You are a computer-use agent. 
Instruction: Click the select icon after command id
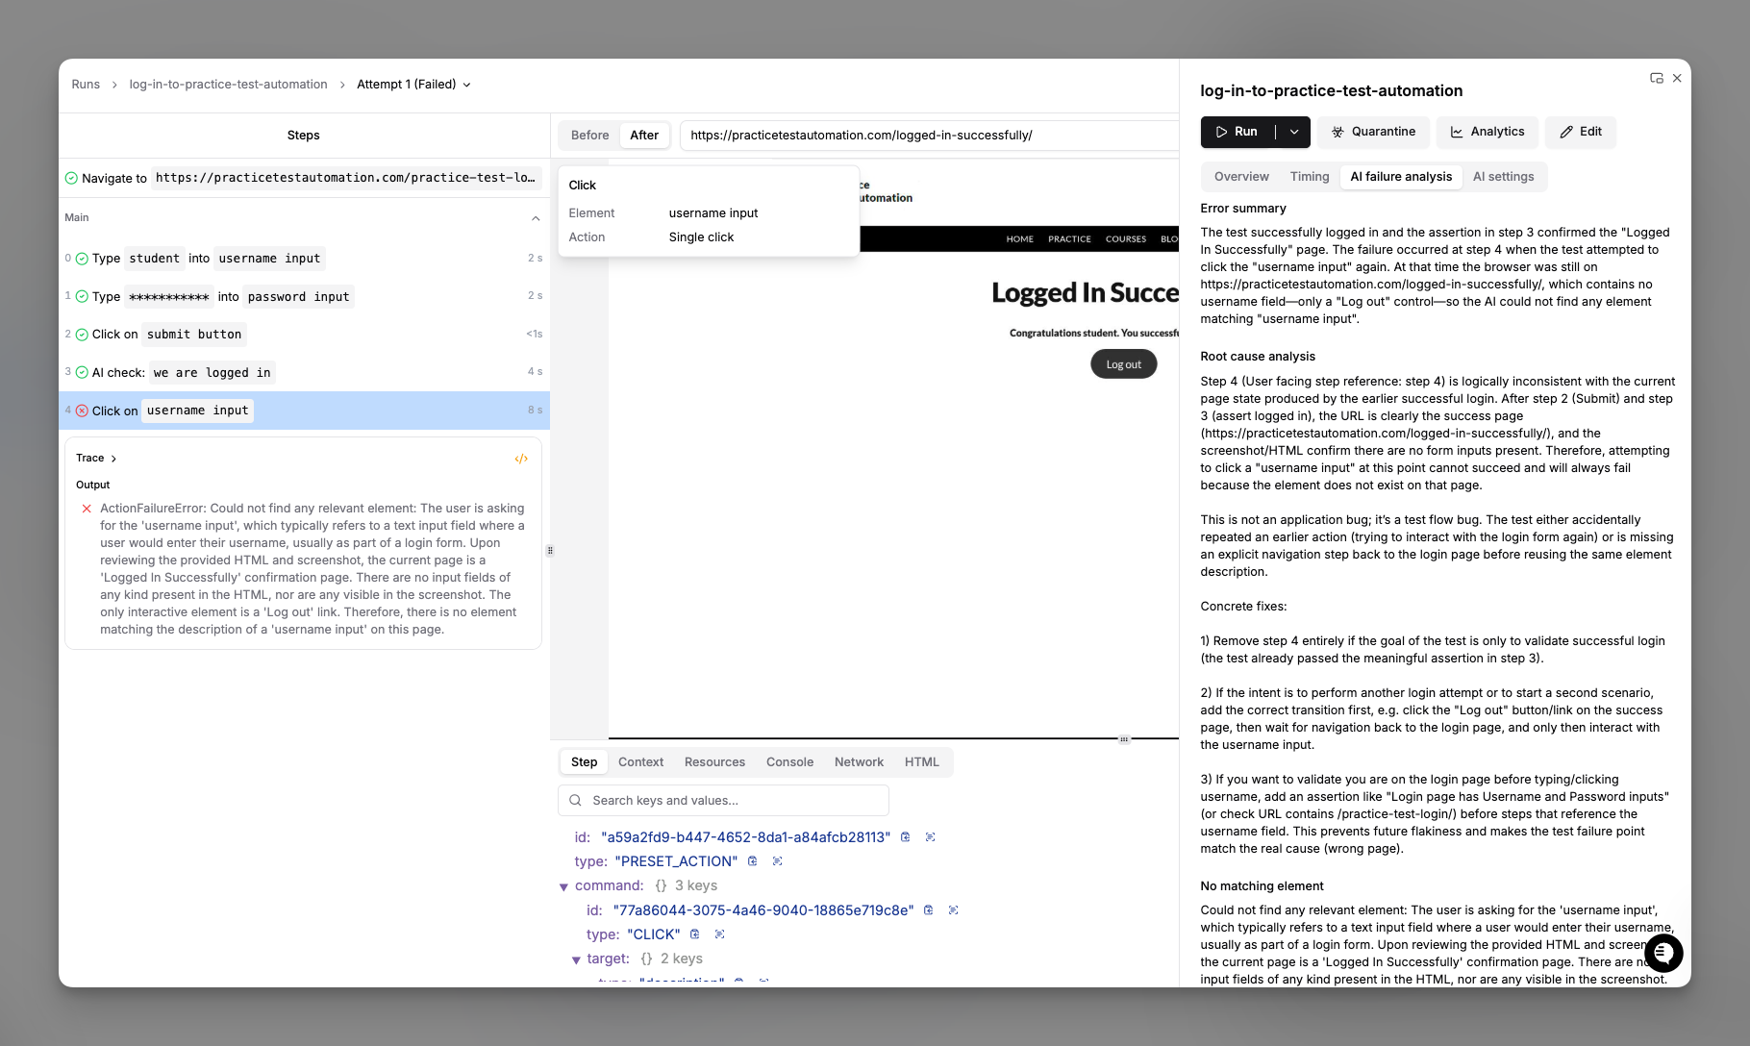(x=954, y=910)
